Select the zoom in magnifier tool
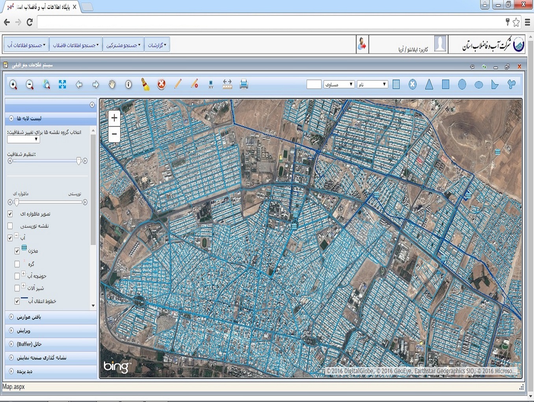 tap(13, 84)
